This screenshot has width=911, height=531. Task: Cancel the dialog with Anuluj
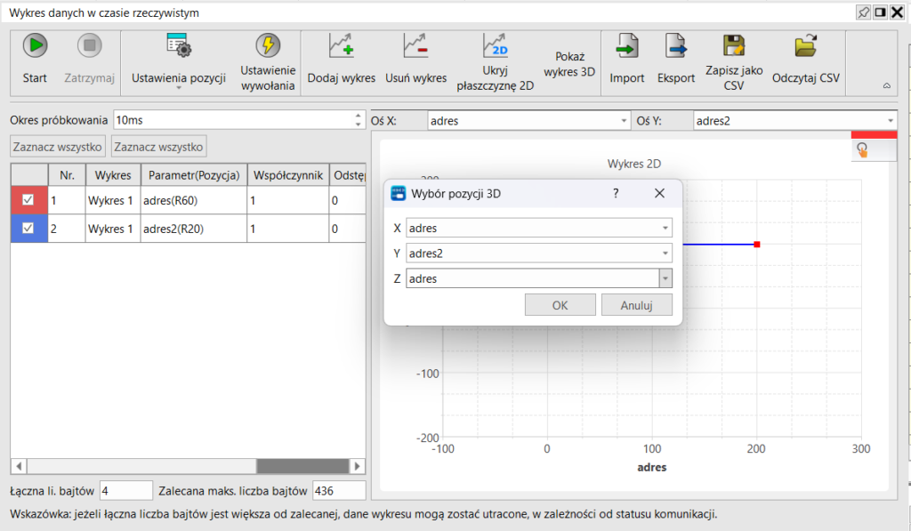[x=637, y=305]
